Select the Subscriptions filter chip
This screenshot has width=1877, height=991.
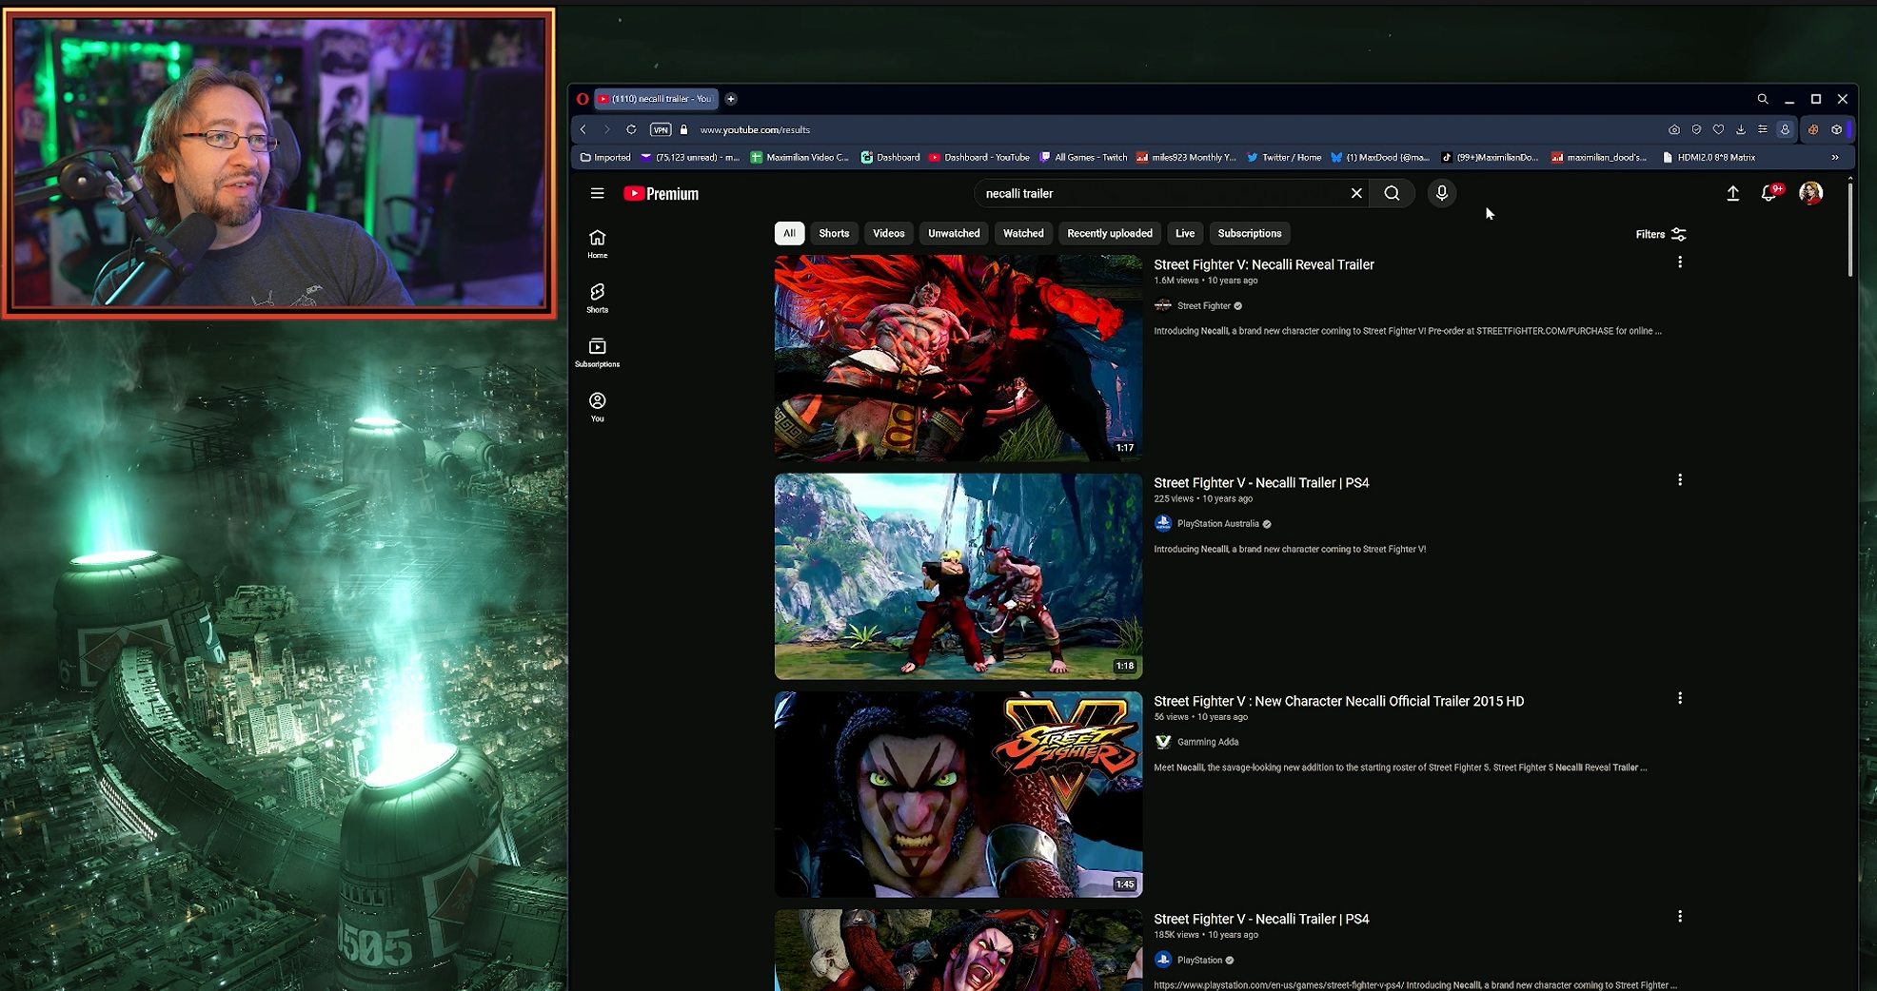[x=1250, y=233]
